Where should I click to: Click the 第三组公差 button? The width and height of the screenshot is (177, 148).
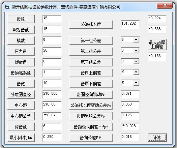(91, 62)
